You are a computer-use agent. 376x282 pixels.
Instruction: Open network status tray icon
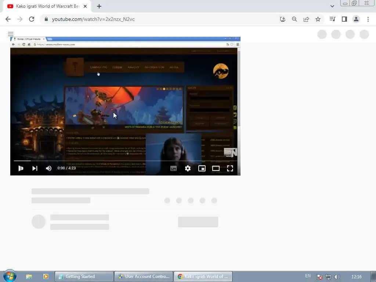[x=328, y=277]
